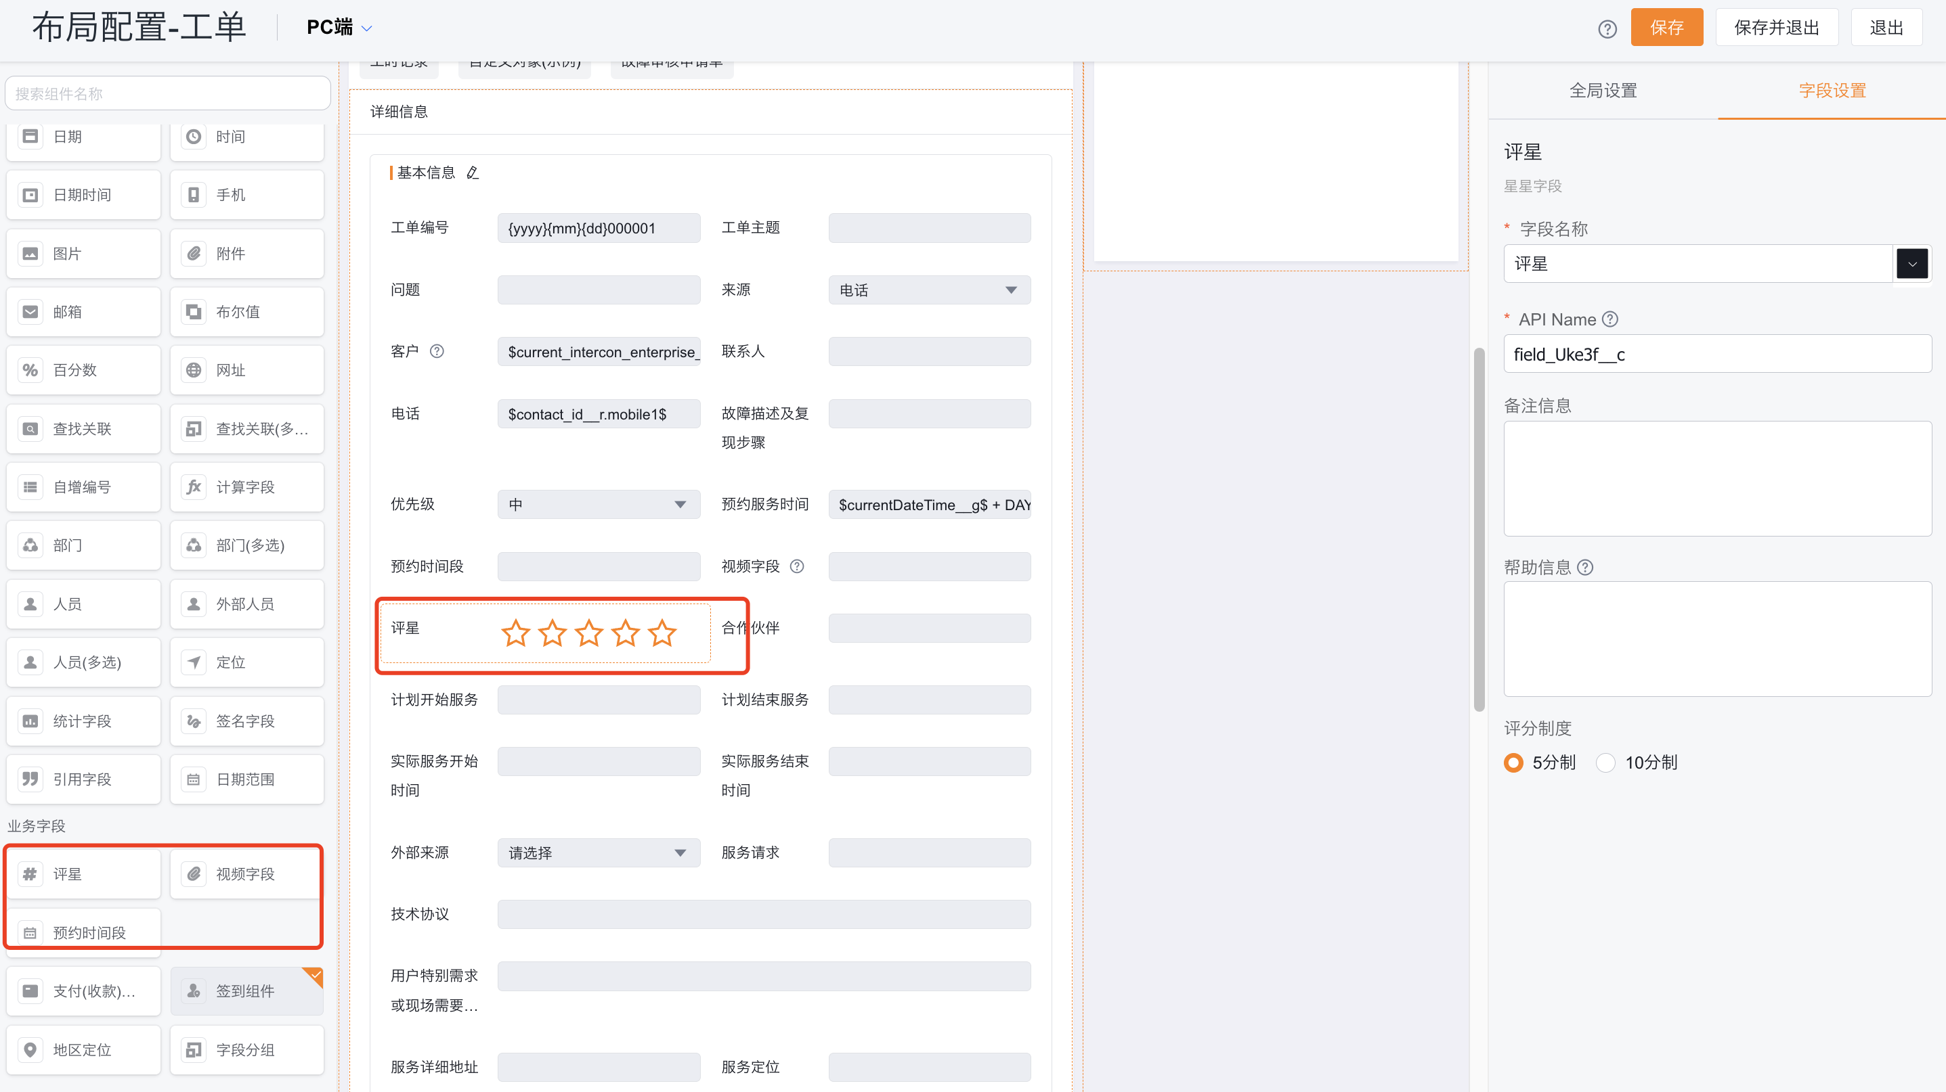Click the 搜索组件名称 search box
Viewport: 1946px width, 1092px height.
pos(168,93)
